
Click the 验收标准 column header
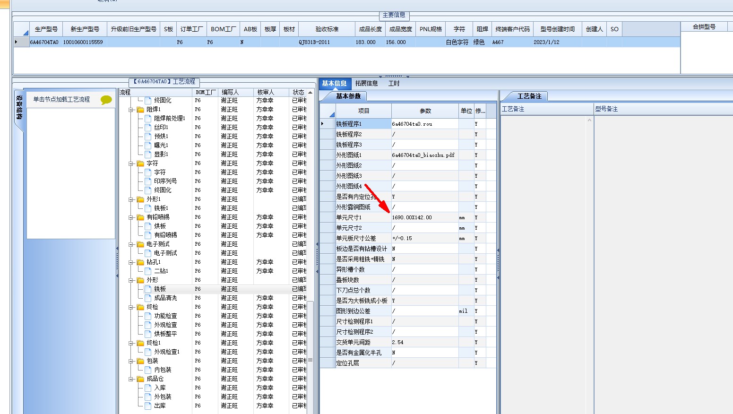pyautogui.click(x=327, y=29)
